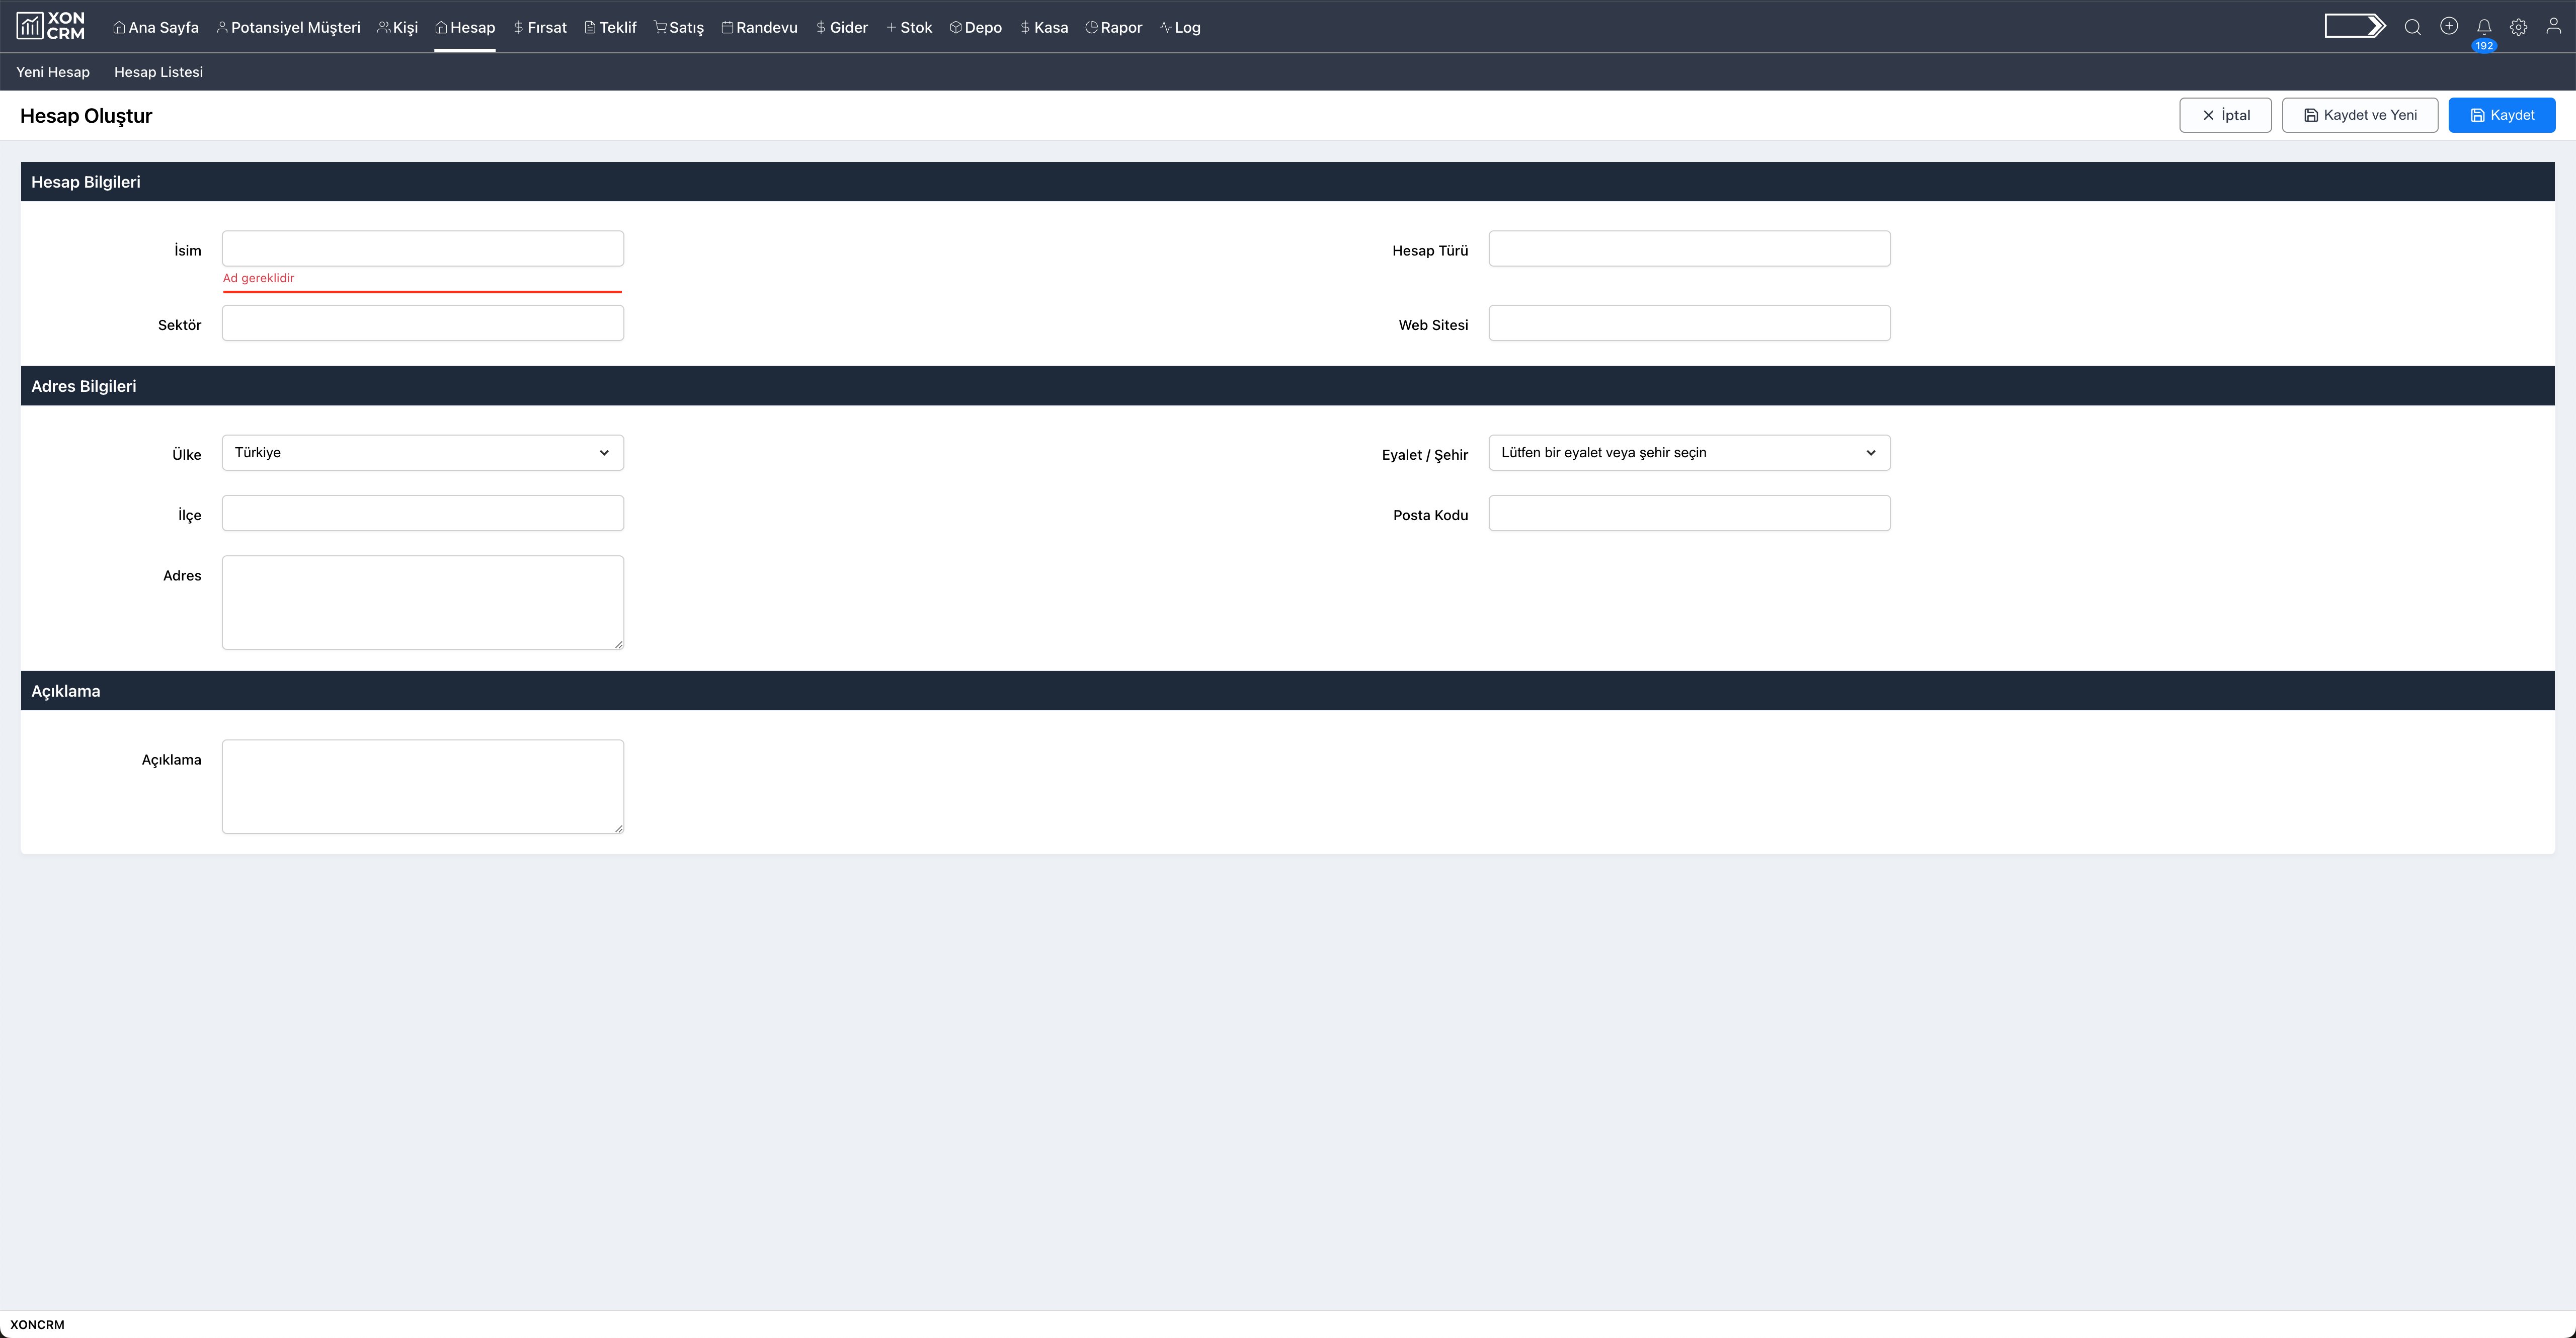Open the Kişi menu
2576x1338 pixels.
pos(397,27)
